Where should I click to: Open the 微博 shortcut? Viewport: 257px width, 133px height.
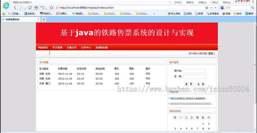click(226, 14)
